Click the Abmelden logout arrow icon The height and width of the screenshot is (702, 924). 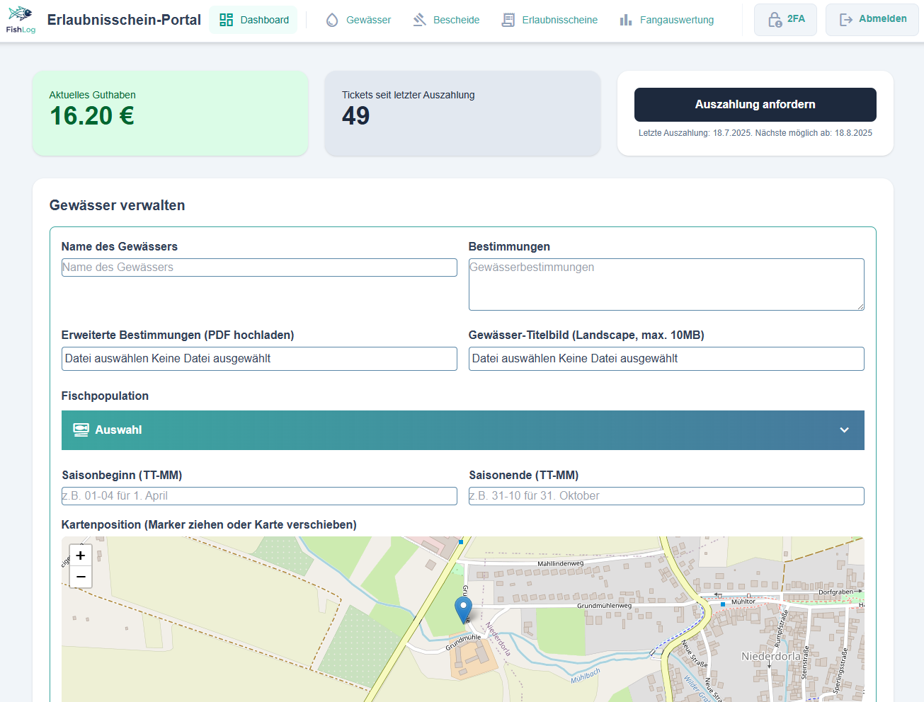click(x=846, y=19)
